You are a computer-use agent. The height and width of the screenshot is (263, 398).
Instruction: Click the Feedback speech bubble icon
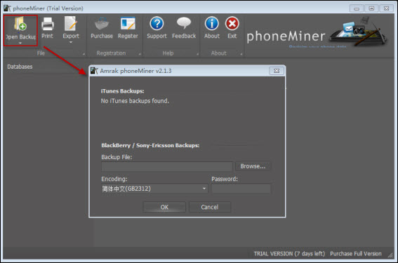click(x=184, y=23)
